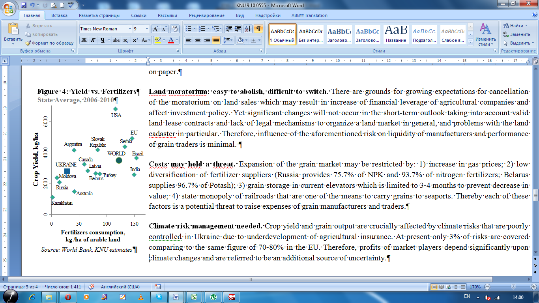Run spelling check from Quick Access toolbar
The width and height of the screenshot is (539, 303).
click(x=71, y=5)
